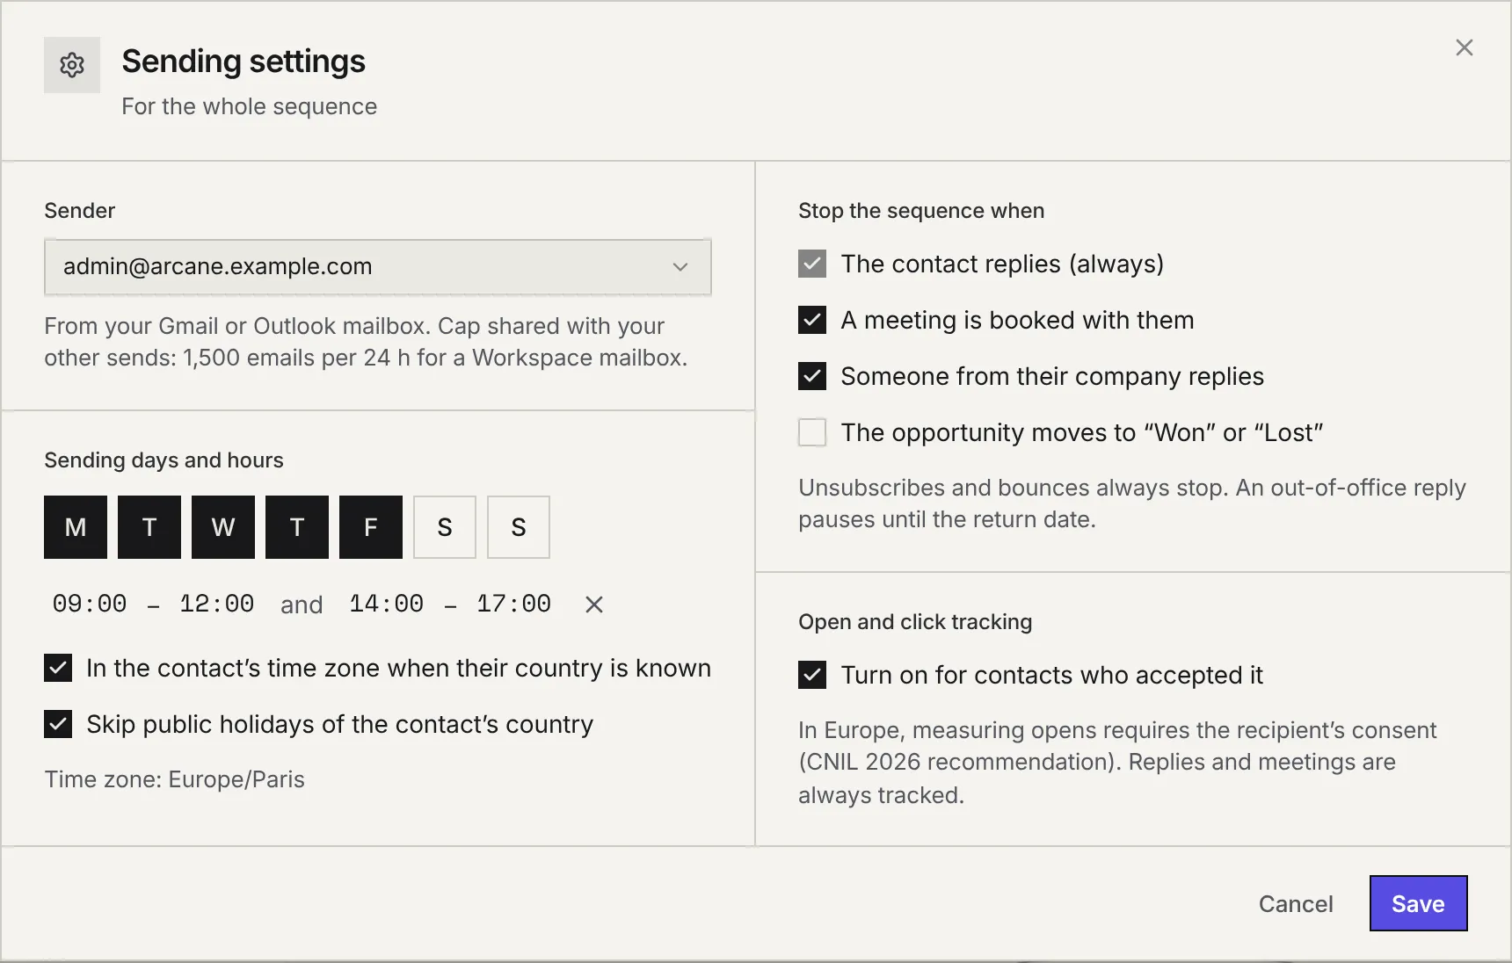Click 'The contact replies (always)' checkbox

coord(812,264)
